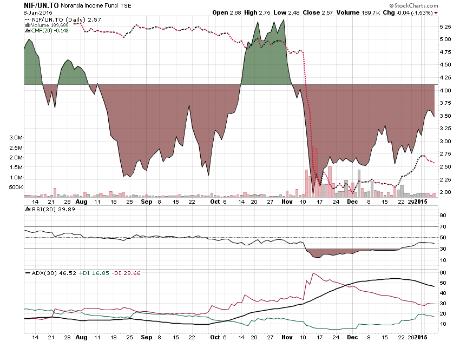Click the 60 label on the ADX axis
The width and height of the screenshot is (460, 342).
(443, 273)
